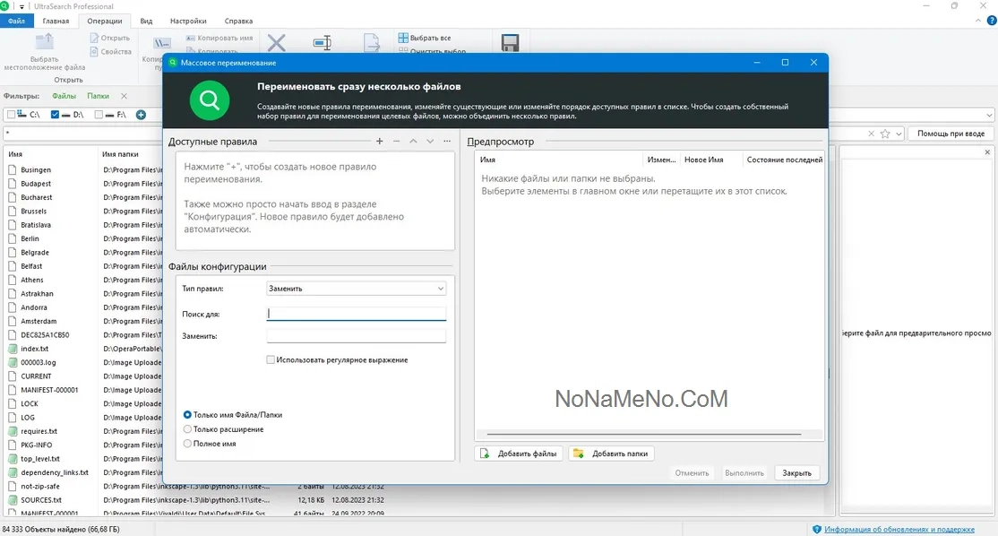Select the 'Только расширение' radio button

point(187,429)
